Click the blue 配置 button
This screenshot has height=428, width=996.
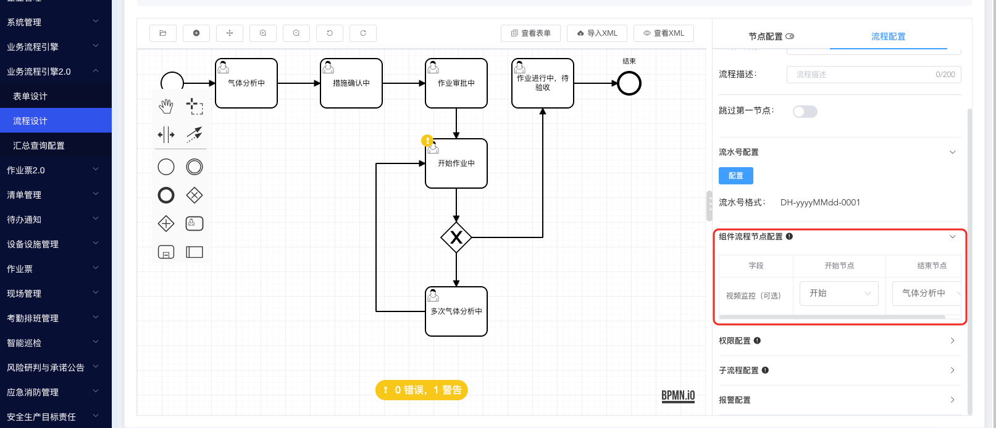click(736, 176)
